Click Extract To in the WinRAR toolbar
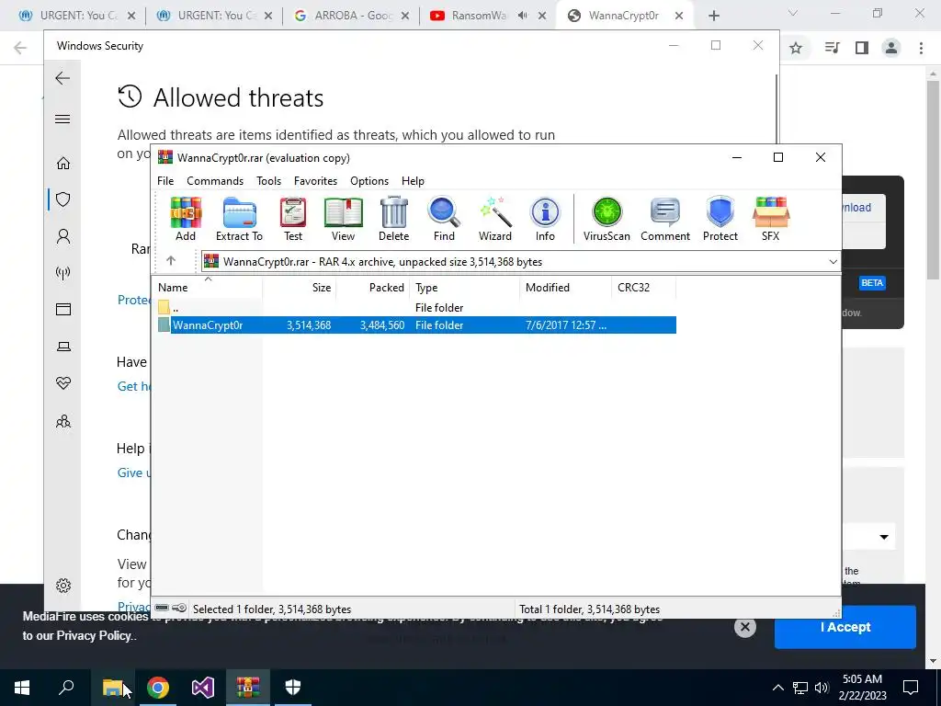 pyautogui.click(x=239, y=219)
